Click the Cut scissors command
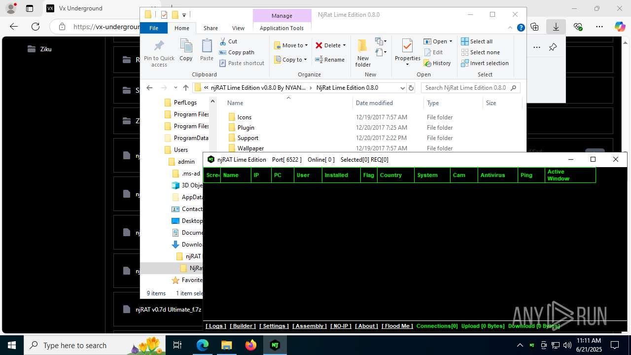The height and width of the screenshot is (355, 631). (x=228, y=41)
